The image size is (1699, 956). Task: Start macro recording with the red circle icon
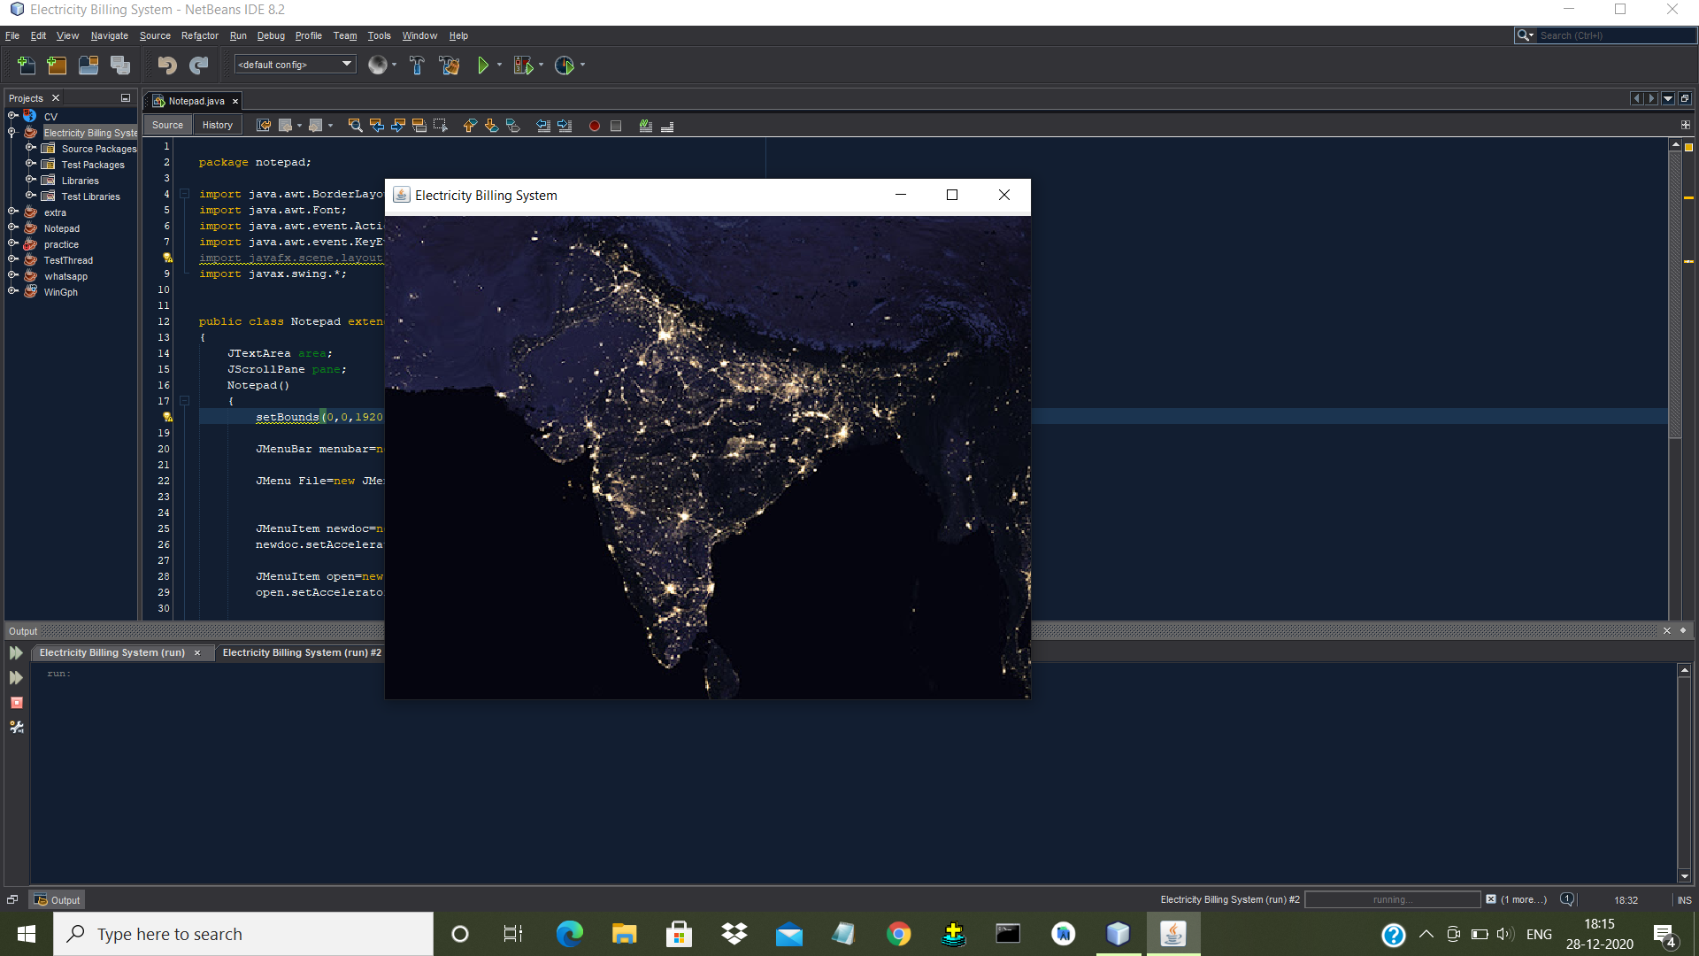[x=594, y=127]
